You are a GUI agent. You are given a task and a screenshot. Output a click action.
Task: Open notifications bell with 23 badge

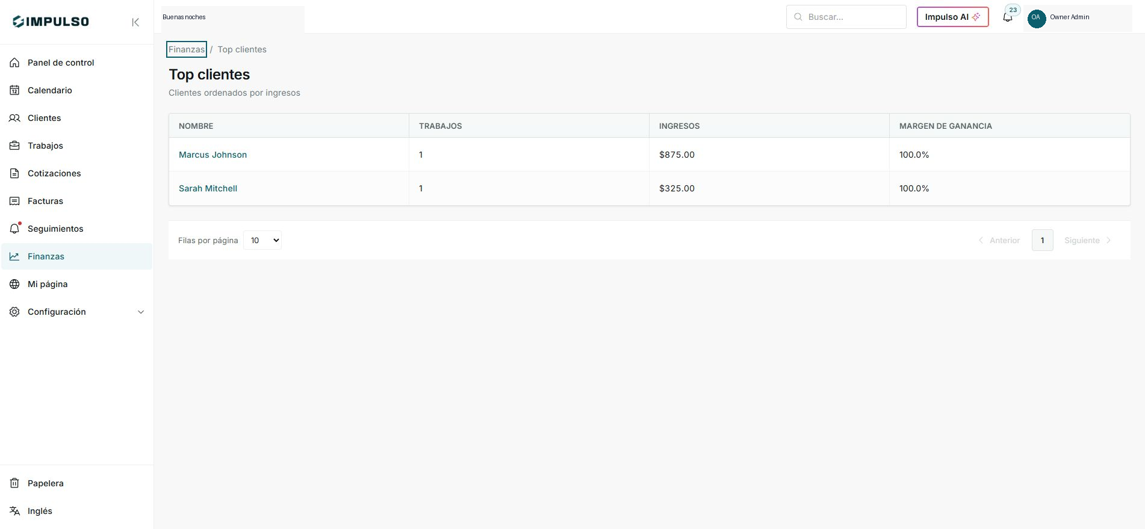(1008, 17)
